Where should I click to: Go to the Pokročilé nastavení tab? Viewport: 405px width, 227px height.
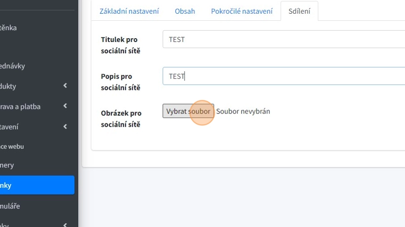coord(242,11)
